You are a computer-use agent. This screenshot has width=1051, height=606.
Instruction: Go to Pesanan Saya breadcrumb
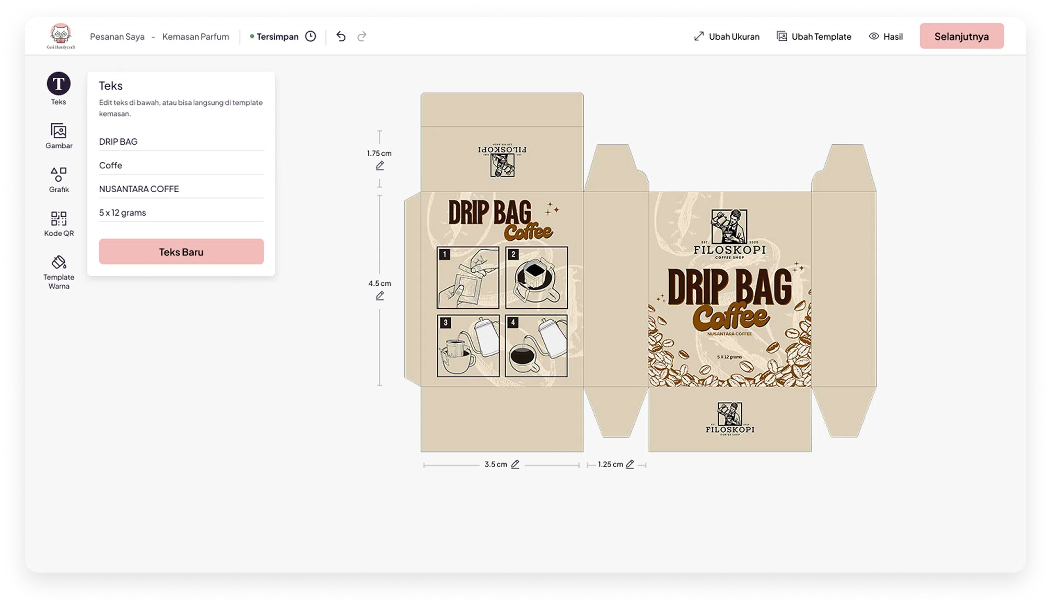pyautogui.click(x=117, y=37)
